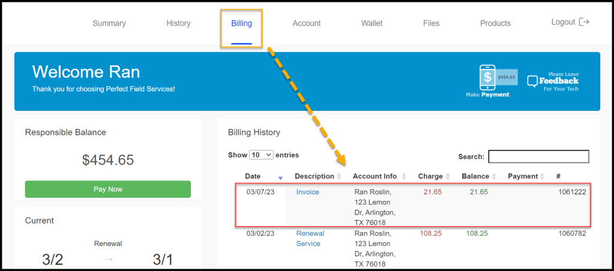Go to the Account tab
614x271 pixels.
[x=306, y=23]
